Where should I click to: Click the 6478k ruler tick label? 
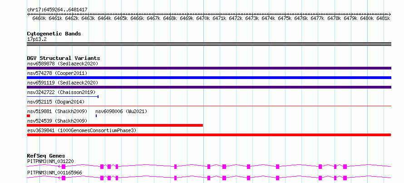pos(334,19)
